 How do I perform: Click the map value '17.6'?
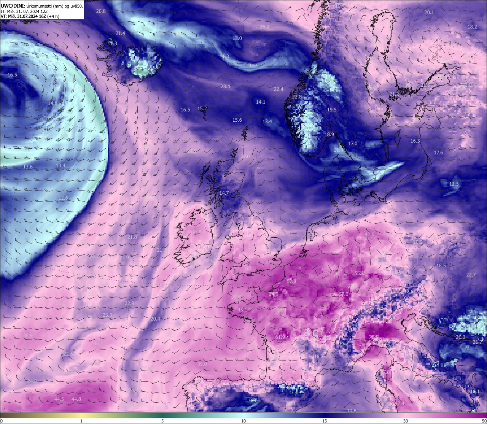point(438,153)
